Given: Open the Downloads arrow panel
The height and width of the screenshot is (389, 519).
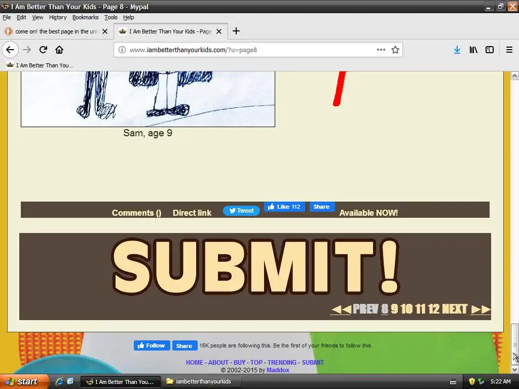Looking at the screenshot, I should point(457,50).
